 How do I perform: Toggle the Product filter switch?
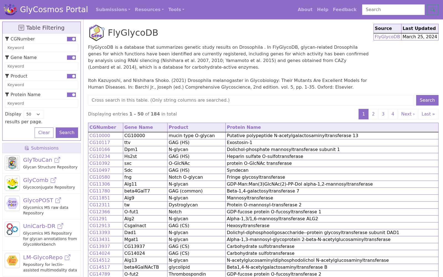tap(71, 76)
